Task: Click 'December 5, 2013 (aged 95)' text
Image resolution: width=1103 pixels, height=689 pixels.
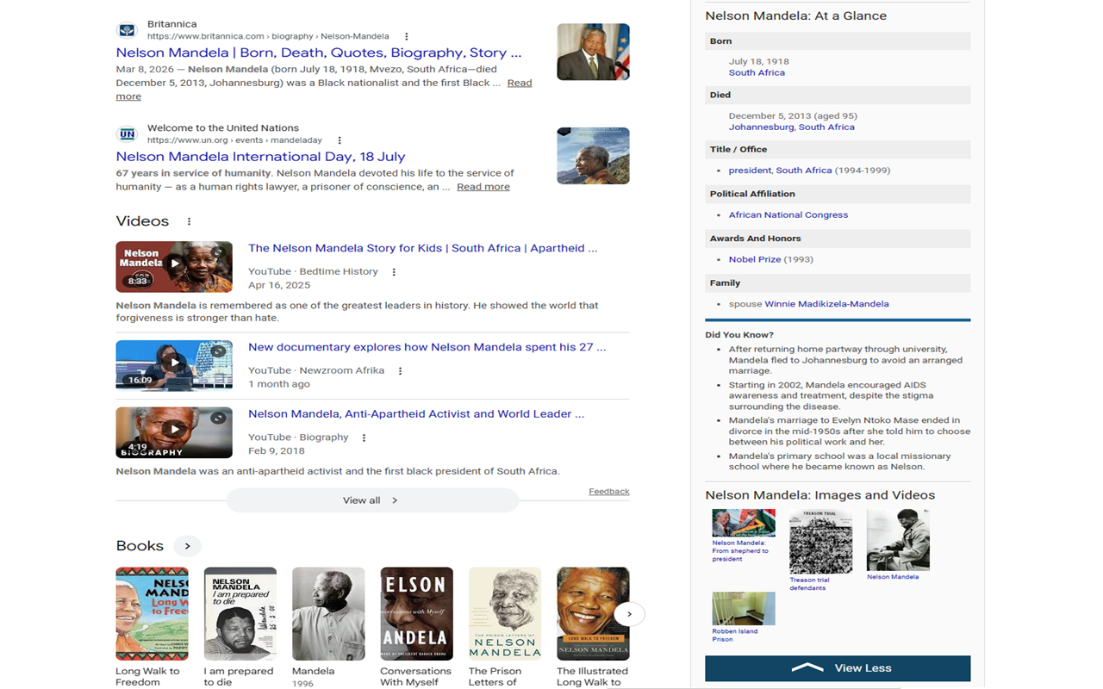Action: [x=793, y=116]
